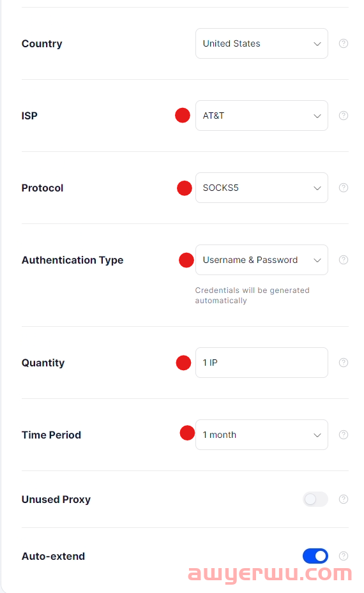
Task: Click the red marker next to Protocol
Action: (x=185, y=188)
